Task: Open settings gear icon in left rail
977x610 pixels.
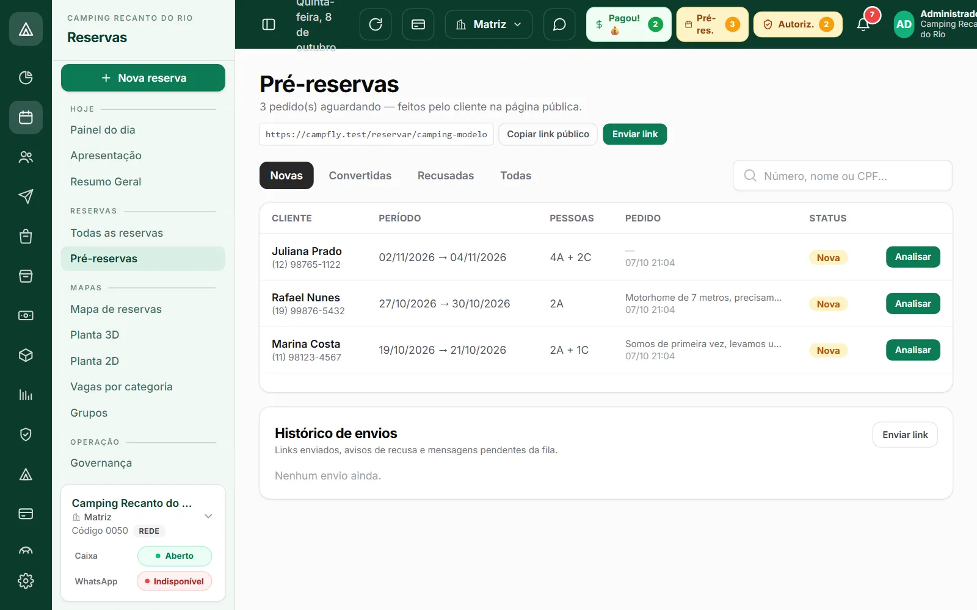Action: pyautogui.click(x=26, y=581)
